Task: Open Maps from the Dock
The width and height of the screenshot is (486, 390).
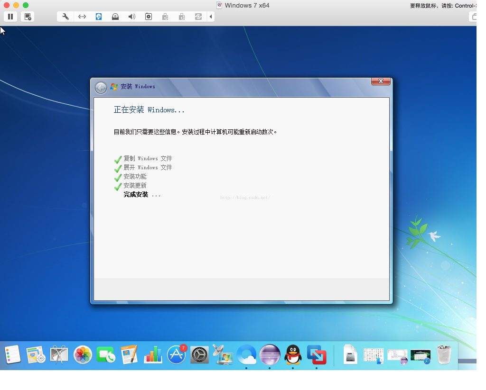Action: [36, 355]
